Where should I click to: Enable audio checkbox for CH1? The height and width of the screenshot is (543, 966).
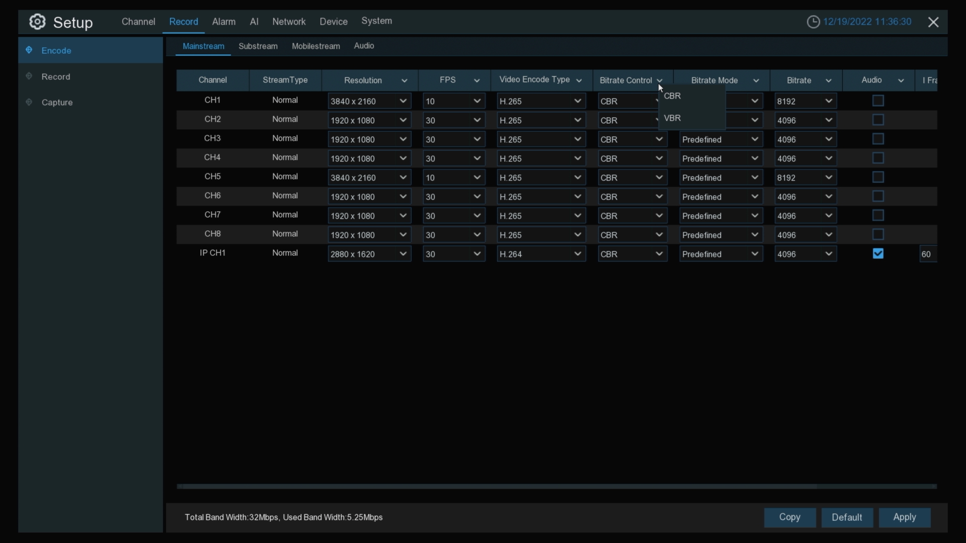tap(878, 101)
